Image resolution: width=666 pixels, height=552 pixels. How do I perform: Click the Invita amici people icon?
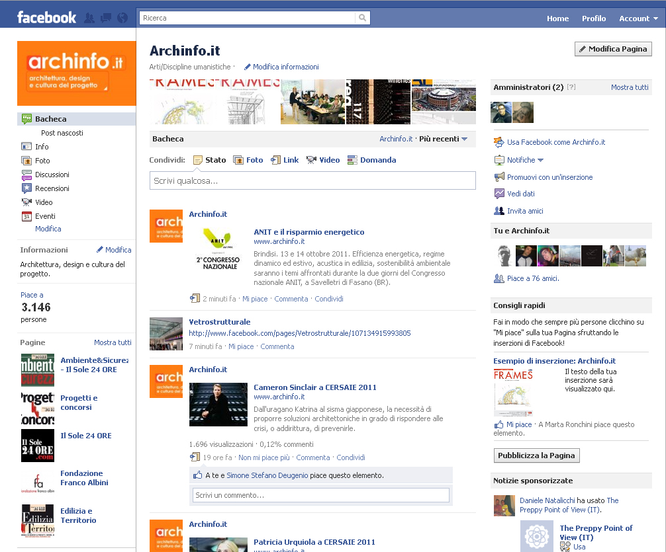tap(499, 210)
